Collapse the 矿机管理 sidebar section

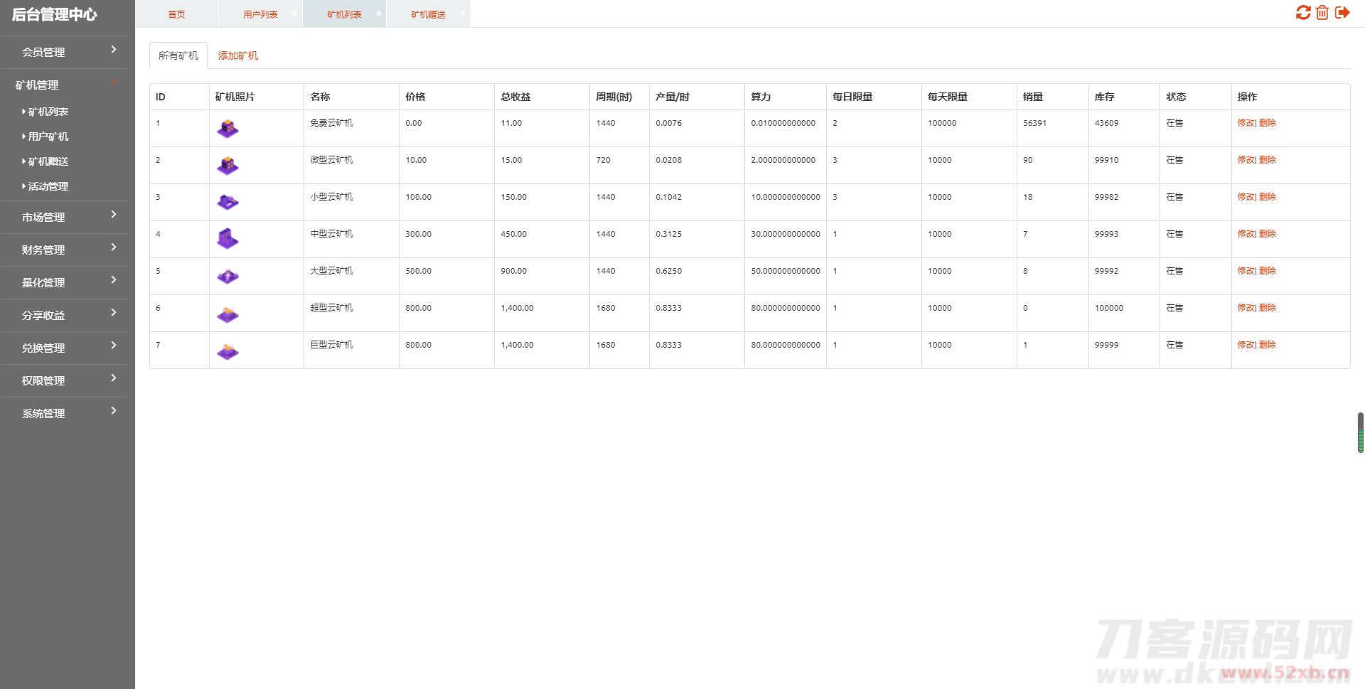tap(64, 85)
